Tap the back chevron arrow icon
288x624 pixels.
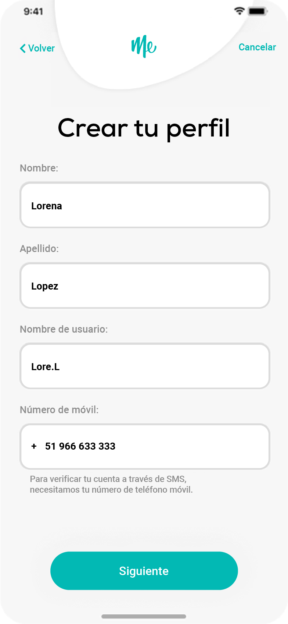[23, 48]
